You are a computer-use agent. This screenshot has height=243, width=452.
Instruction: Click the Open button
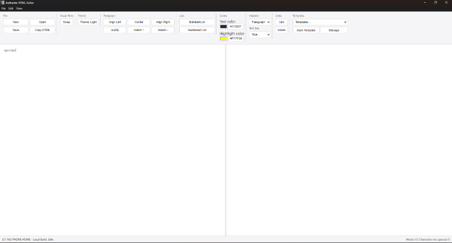click(42, 22)
